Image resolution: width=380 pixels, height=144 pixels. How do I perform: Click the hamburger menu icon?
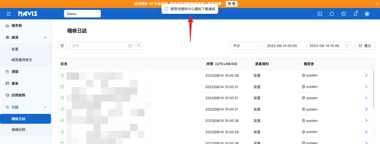coord(9,14)
